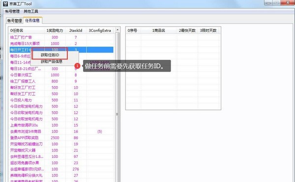
Task: Select the 任务信息 tab
Action: coord(32,20)
